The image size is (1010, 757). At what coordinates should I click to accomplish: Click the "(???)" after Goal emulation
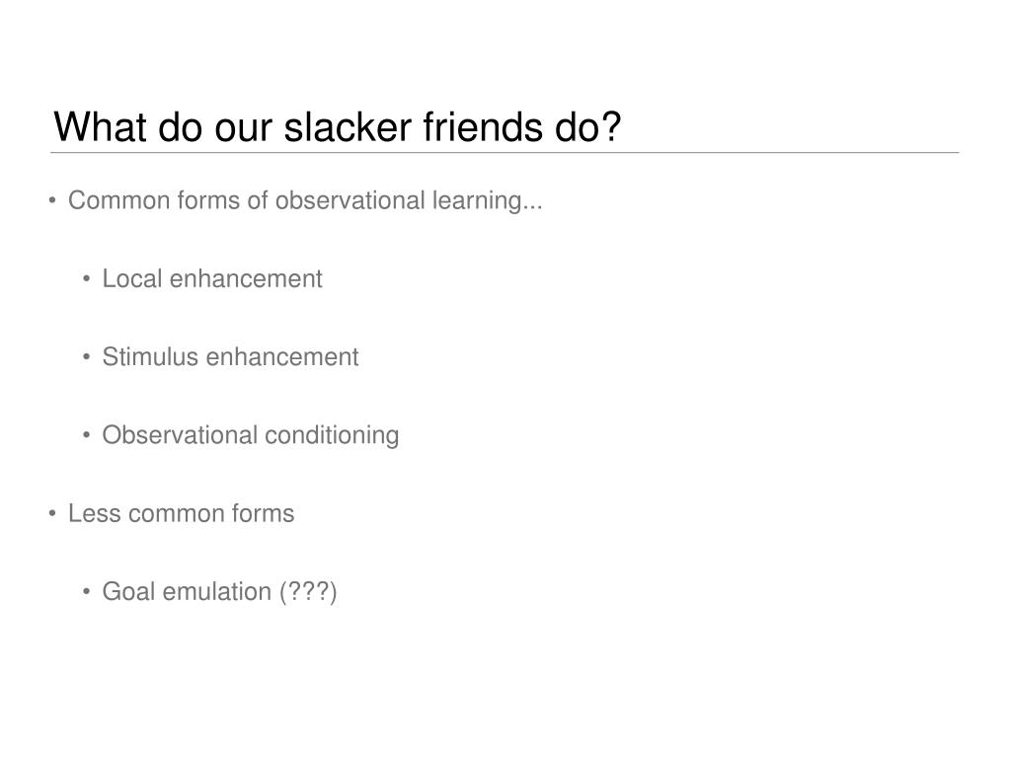click(308, 592)
